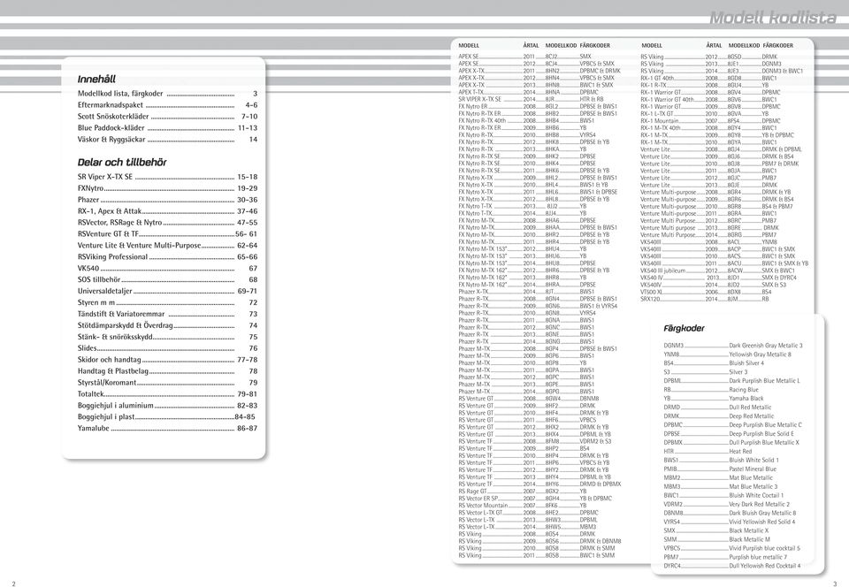Select color name 'Dark Greenish Gray Metallic 3'
Screen dimensions: 849x587
(x=766, y=345)
